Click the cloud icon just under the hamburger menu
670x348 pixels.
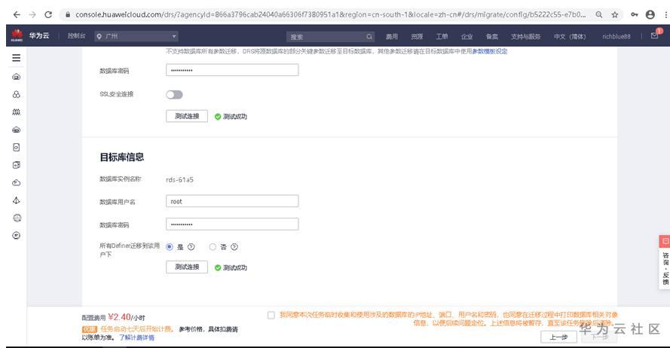click(17, 77)
